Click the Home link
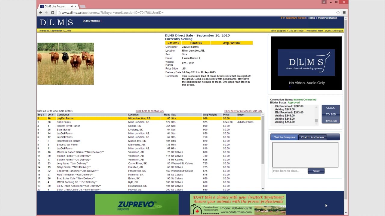Image resolution: width=385 pixels, height=216 pixels. tap(311, 18)
